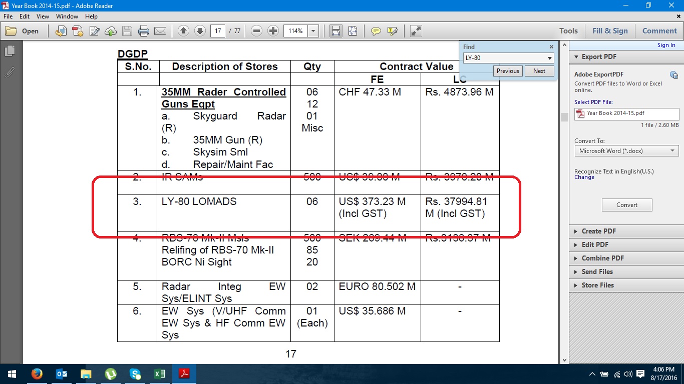Click the Sign In link
The height and width of the screenshot is (384, 684).
(x=666, y=45)
